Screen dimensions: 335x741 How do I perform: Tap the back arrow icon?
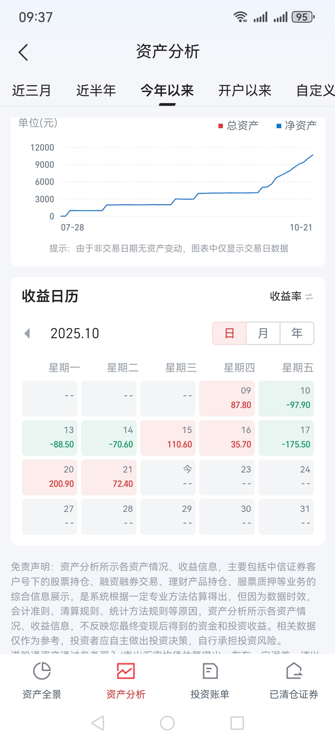[23, 52]
